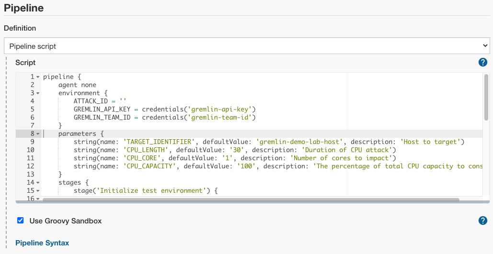493x254 pixels.
Task: Collapse the pipeline block at line 1
Action: pyautogui.click(x=38, y=77)
